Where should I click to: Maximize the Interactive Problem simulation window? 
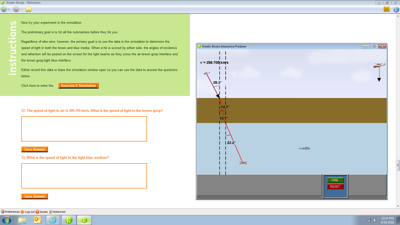[x=374, y=46]
